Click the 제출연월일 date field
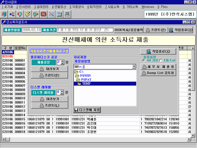The image size is (197, 148). coord(32,30)
